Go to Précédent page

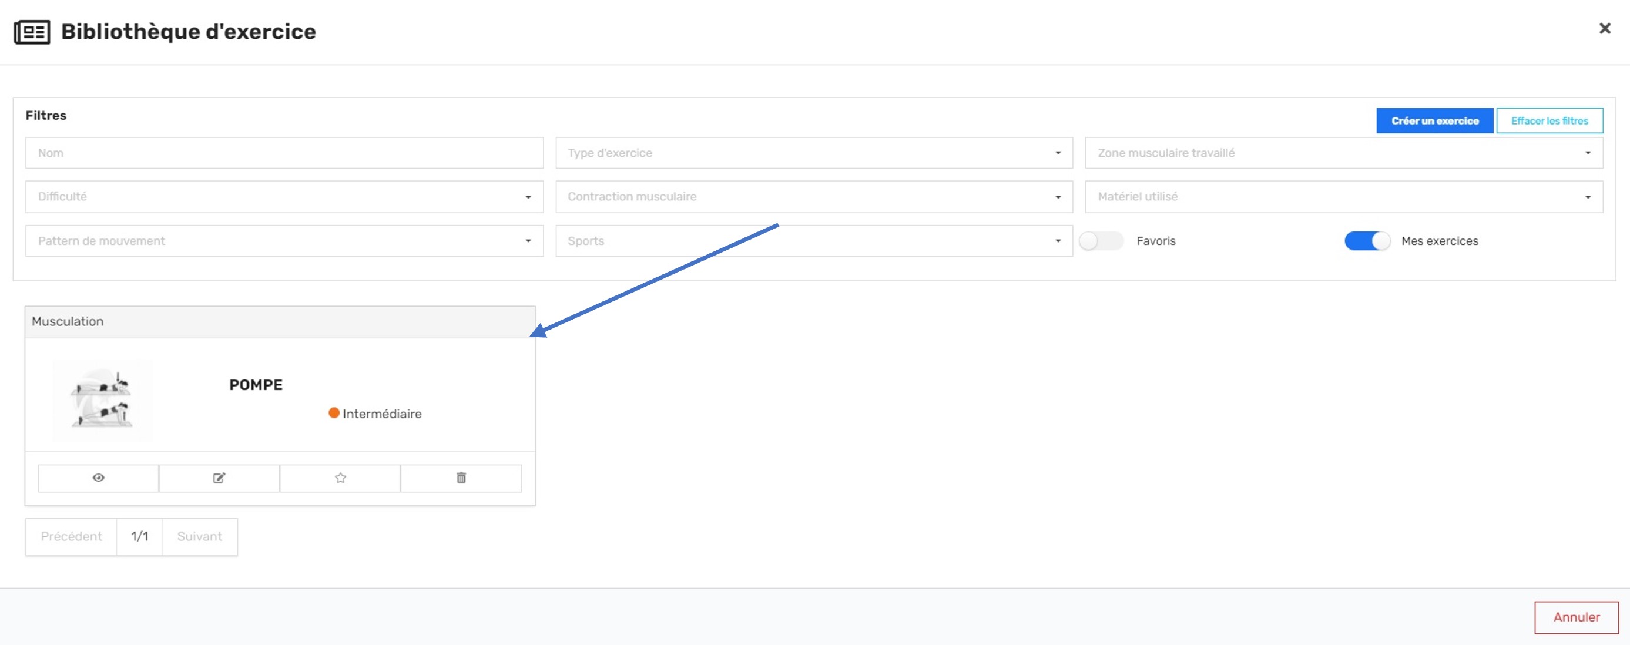tap(72, 537)
